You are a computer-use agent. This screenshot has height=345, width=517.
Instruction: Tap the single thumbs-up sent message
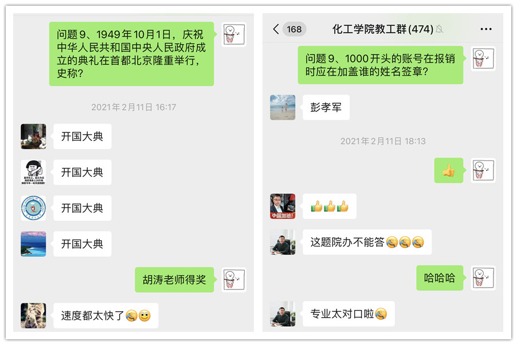[448, 170]
